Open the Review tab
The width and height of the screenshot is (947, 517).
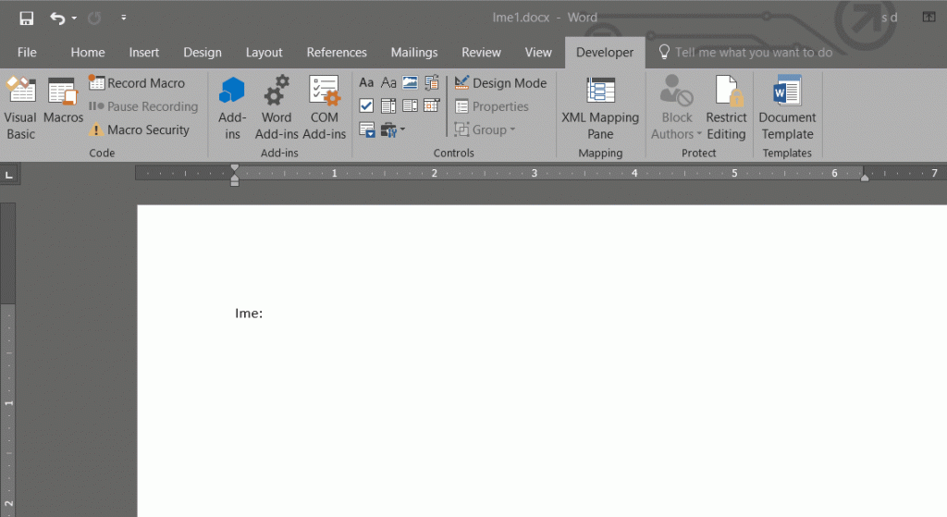(x=481, y=53)
